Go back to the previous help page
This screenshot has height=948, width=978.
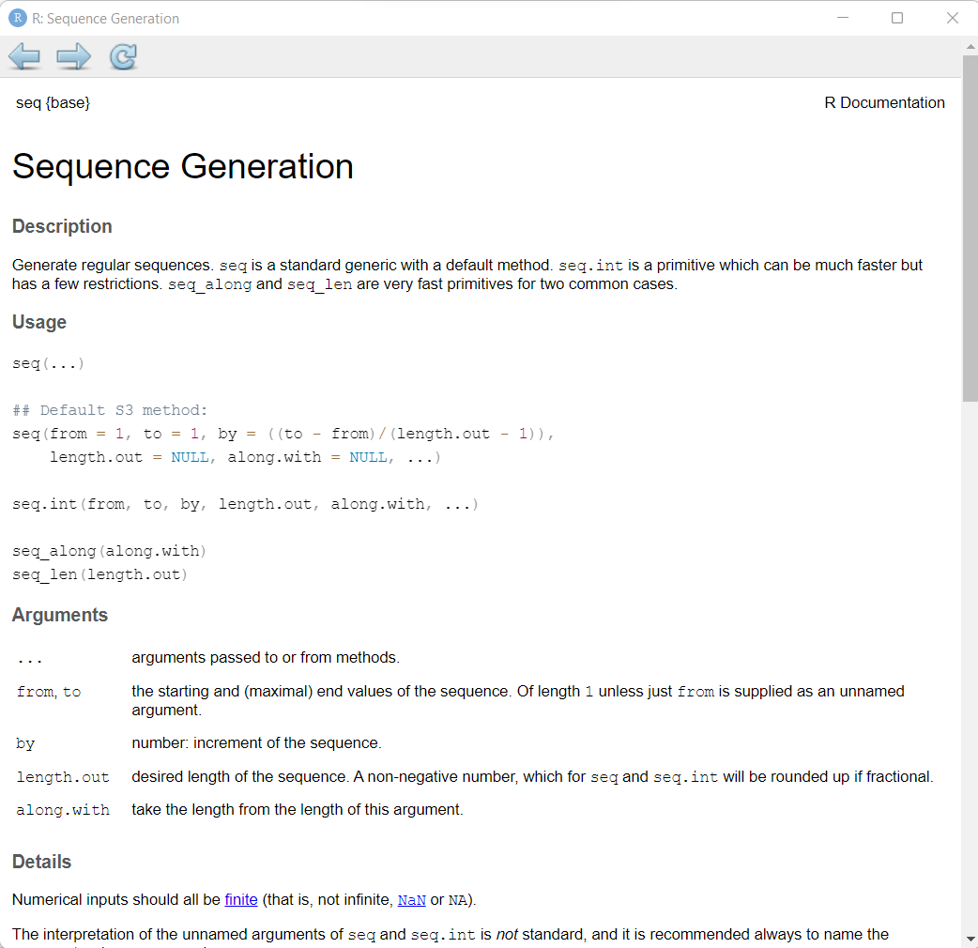coord(24,57)
